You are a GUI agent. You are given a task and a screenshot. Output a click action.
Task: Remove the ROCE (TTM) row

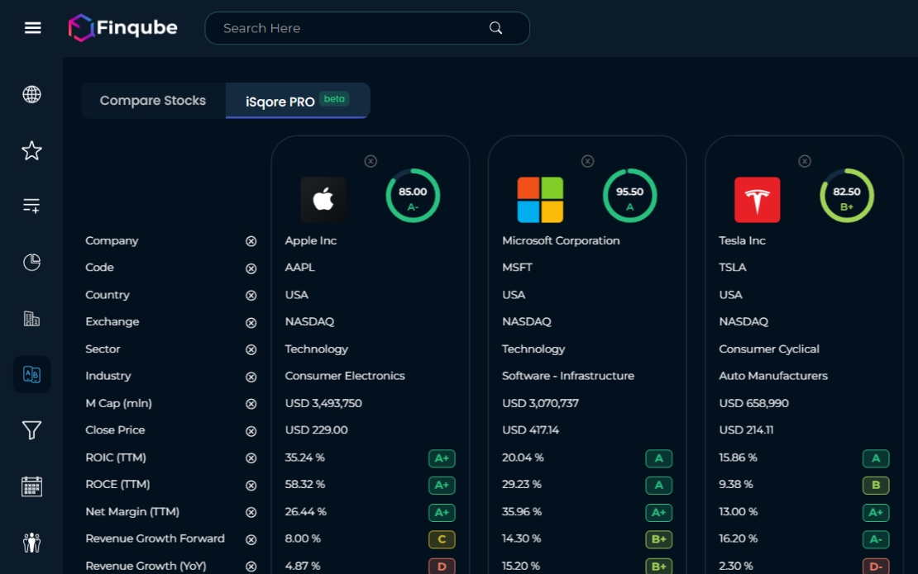coord(251,486)
